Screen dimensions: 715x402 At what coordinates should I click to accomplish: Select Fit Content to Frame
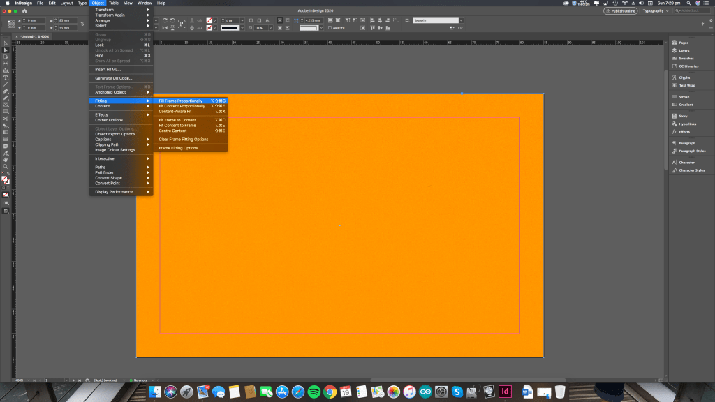pyautogui.click(x=177, y=126)
